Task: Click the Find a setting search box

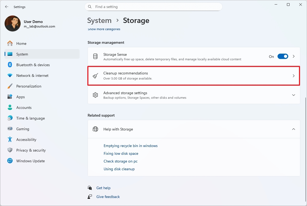Action: [153, 7]
